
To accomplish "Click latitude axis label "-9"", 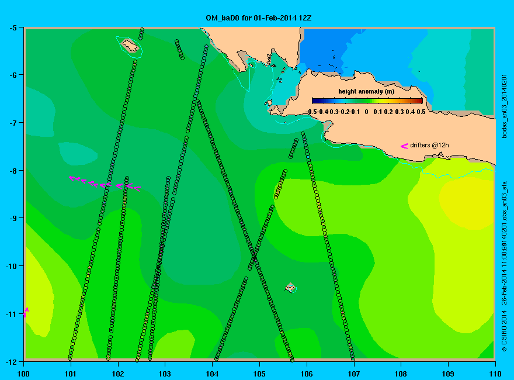I will (x=12, y=218).
